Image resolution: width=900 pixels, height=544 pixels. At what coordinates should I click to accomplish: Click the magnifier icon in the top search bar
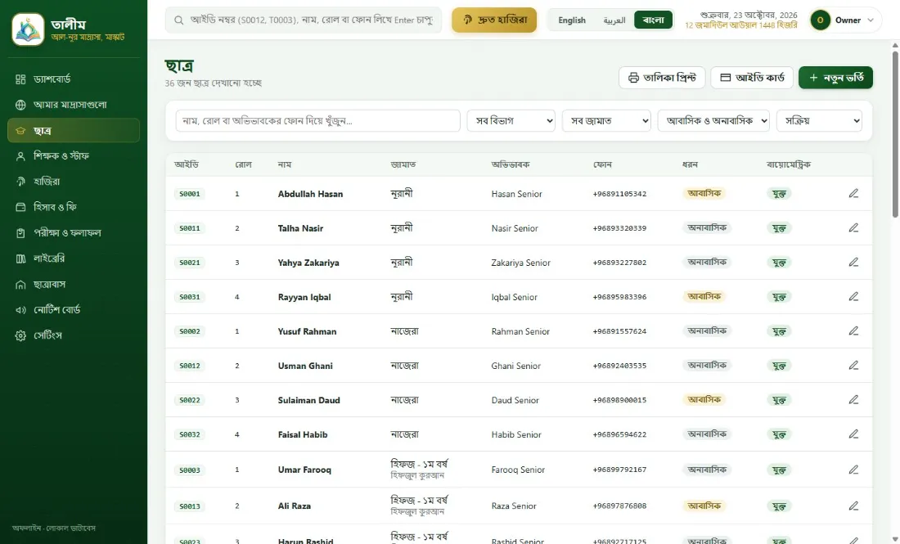[x=179, y=20]
